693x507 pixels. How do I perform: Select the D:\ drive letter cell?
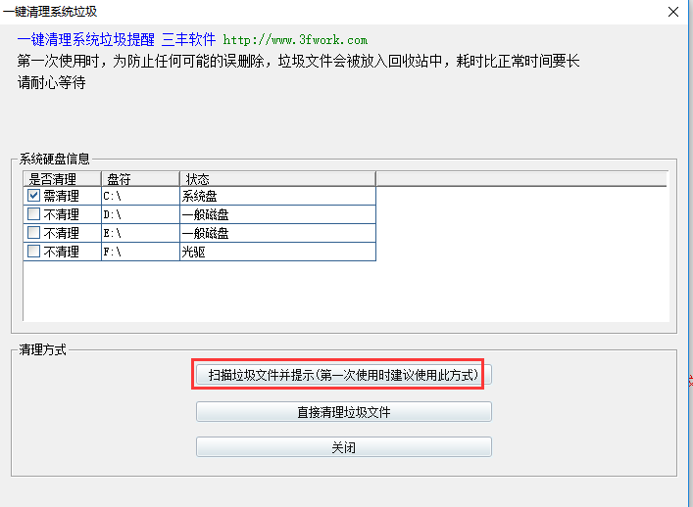point(140,214)
